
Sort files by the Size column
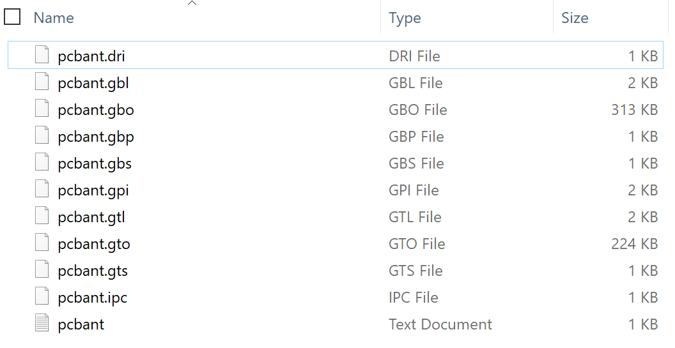pos(575,19)
